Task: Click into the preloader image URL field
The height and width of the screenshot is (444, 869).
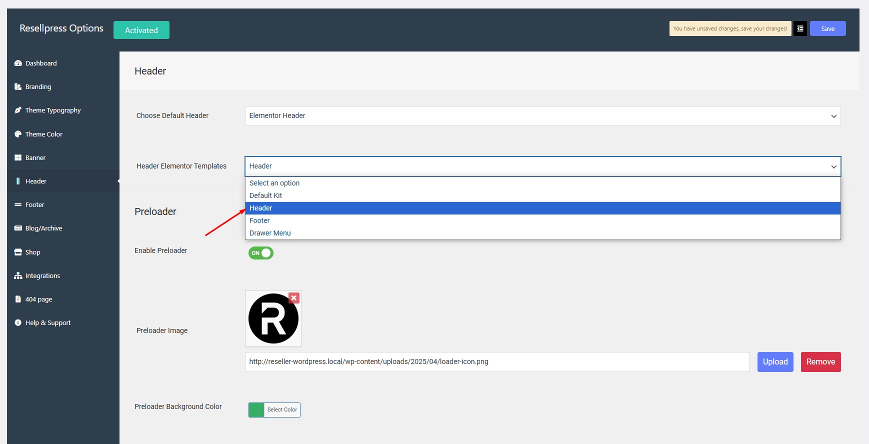Action: [497, 362]
